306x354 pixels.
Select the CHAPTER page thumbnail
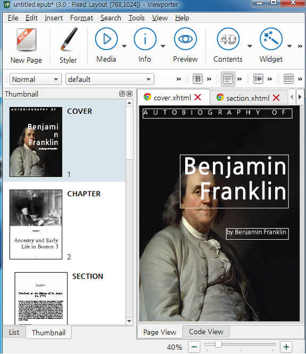point(36,224)
